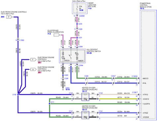Select the HO2S #22 sensor component box
This screenshot has height=121, width=157.
coord(85,115)
